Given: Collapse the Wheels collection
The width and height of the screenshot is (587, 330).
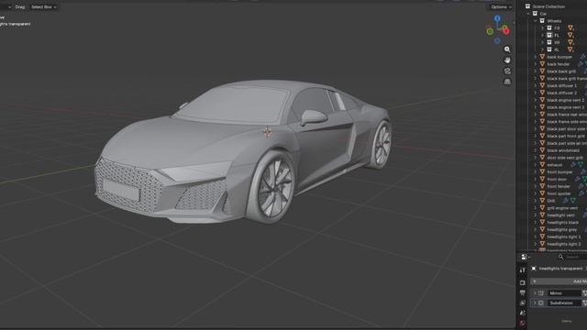Looking at the screenshot, I should click(x=535, y=21).
